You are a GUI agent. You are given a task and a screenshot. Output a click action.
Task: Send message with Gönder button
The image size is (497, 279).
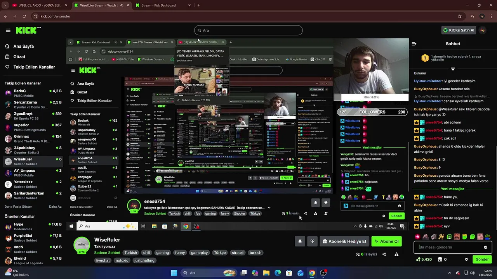(x=482, y=259)
